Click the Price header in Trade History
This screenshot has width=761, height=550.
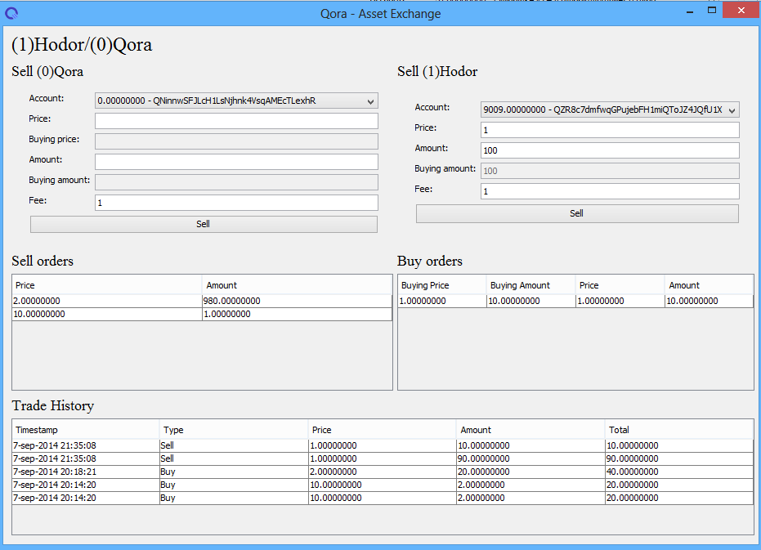pos(383,430)
